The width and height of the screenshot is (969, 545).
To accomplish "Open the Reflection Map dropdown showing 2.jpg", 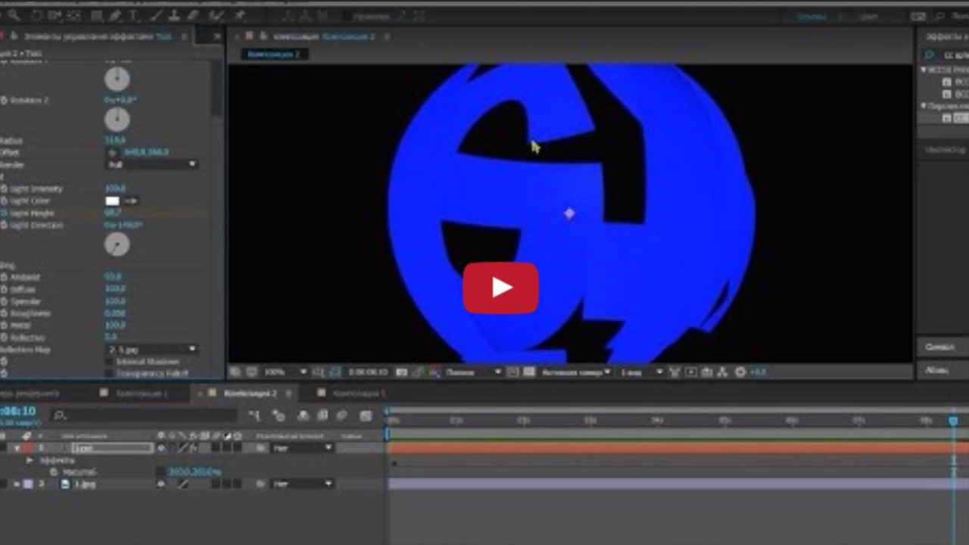I will pyautogui.click(x=151, y=350).
